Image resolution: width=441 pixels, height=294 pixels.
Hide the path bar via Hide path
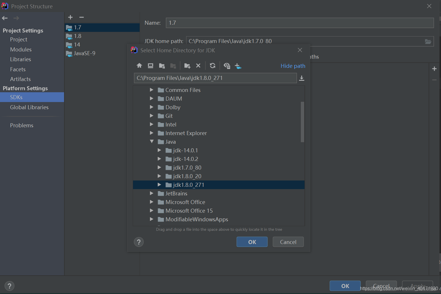[292, 66]
